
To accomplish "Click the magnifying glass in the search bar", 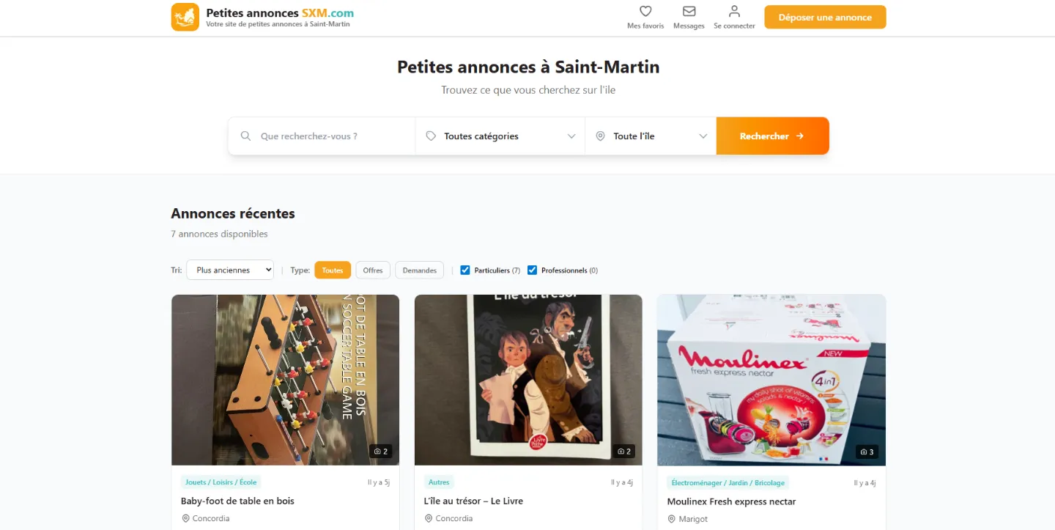I will pos(245,136).
